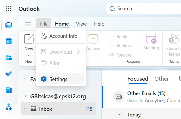Collapse the Today message group
181x119 pixels.
coord(119,114)
